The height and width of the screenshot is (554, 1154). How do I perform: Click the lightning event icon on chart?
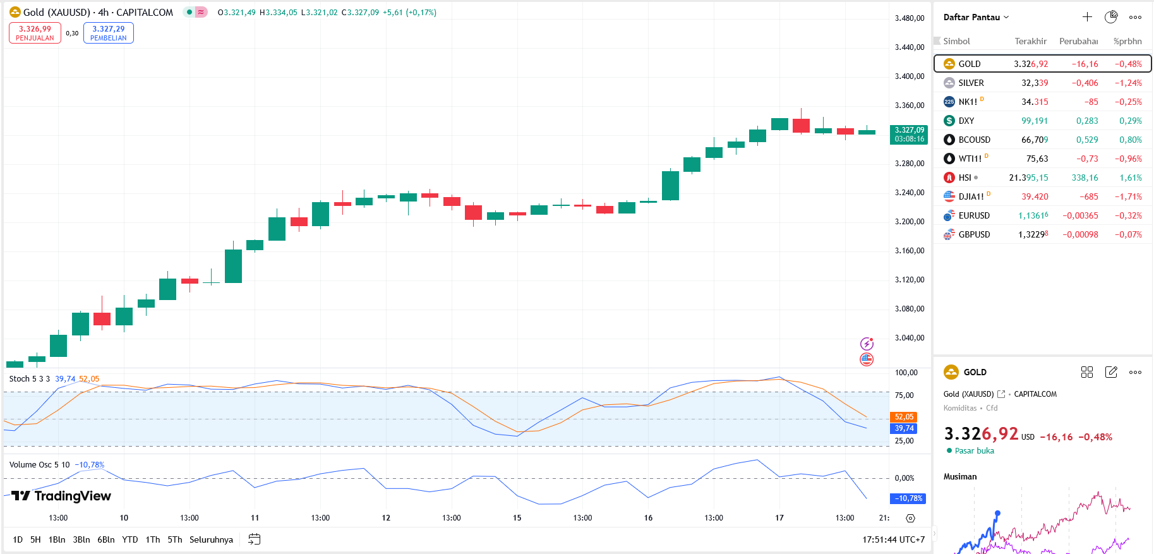[867, 344]
